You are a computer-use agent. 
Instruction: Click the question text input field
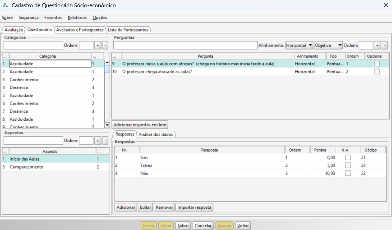click(185, 45)
